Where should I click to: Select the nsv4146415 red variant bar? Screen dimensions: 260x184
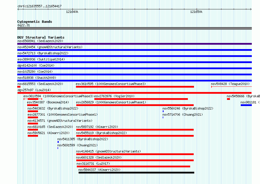pos(135,154)
